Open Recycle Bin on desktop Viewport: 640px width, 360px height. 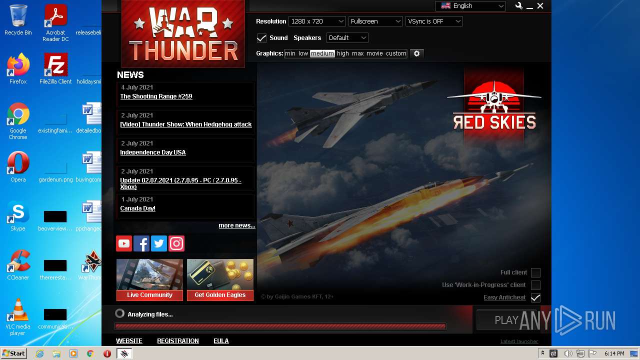(x=18, y=20)
